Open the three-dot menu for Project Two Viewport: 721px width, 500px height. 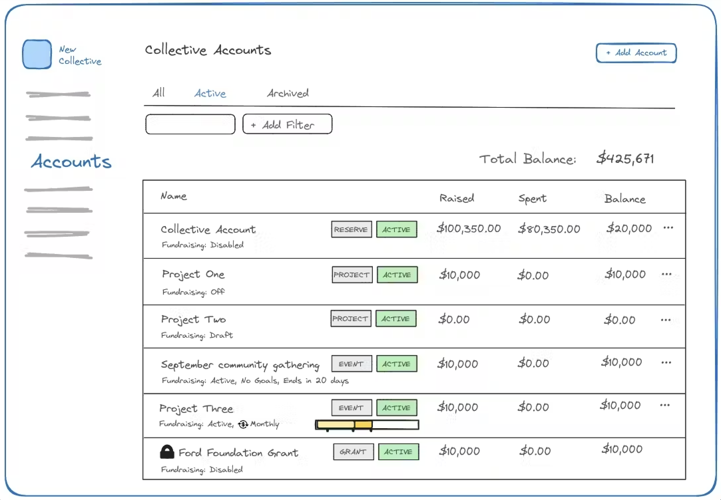click(666, 320)
